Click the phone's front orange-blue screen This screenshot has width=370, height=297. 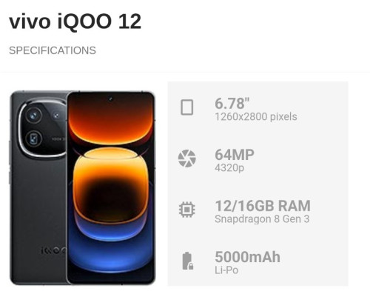pos(111,188)
